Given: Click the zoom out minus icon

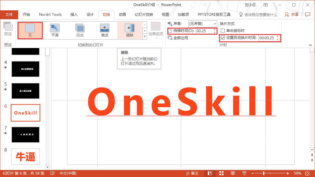Looking at the screenshot, I should (x=253, y=173).
